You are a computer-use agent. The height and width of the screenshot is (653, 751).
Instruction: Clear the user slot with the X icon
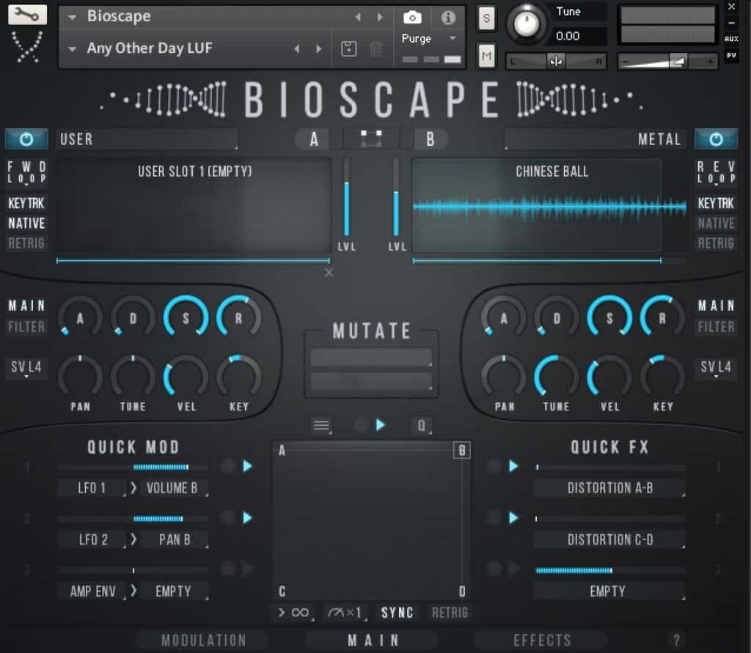[x=329, y=273]
